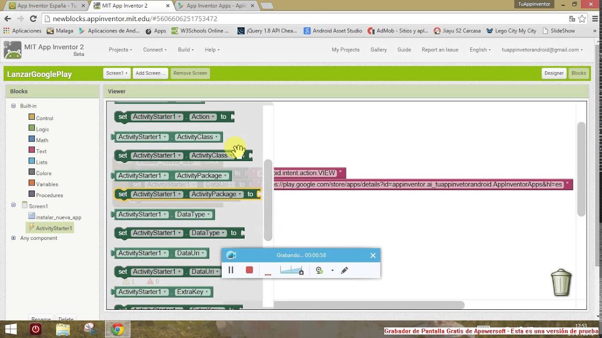This screenshot has height=338, width=602.
Task: Click the recorder audio level indicator
Action: coord(292,270)
